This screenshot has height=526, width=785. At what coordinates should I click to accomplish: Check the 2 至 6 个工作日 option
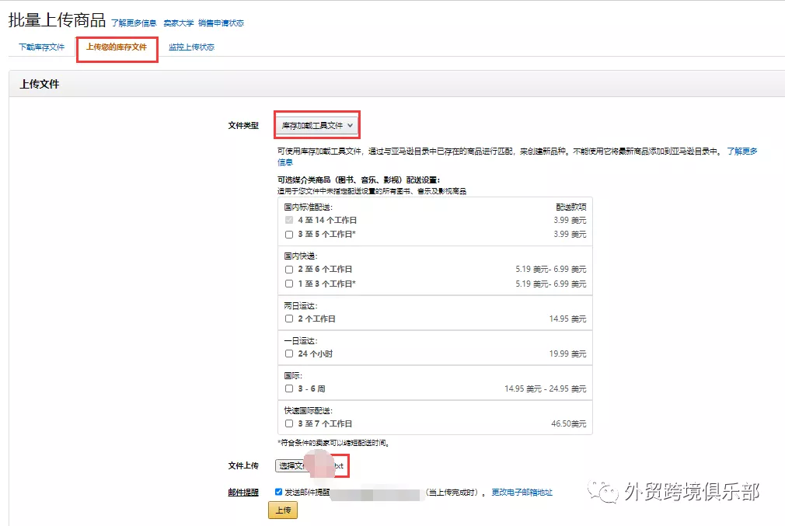(x=289, y=270)
